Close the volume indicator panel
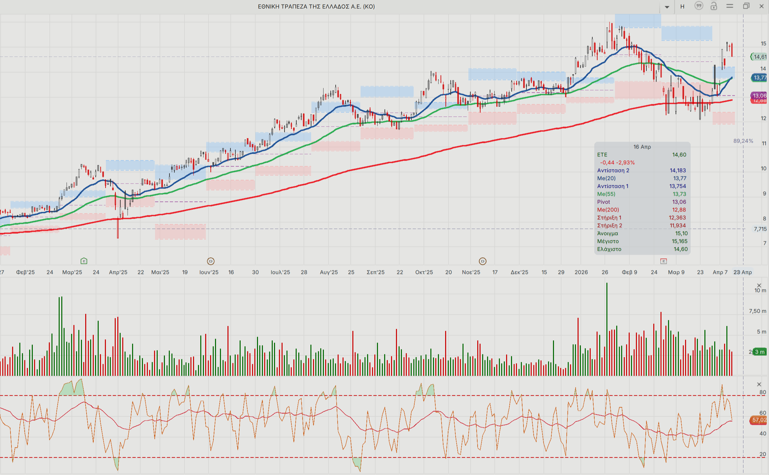The height and width of the screenshot is (475, 769). point(759,286)
